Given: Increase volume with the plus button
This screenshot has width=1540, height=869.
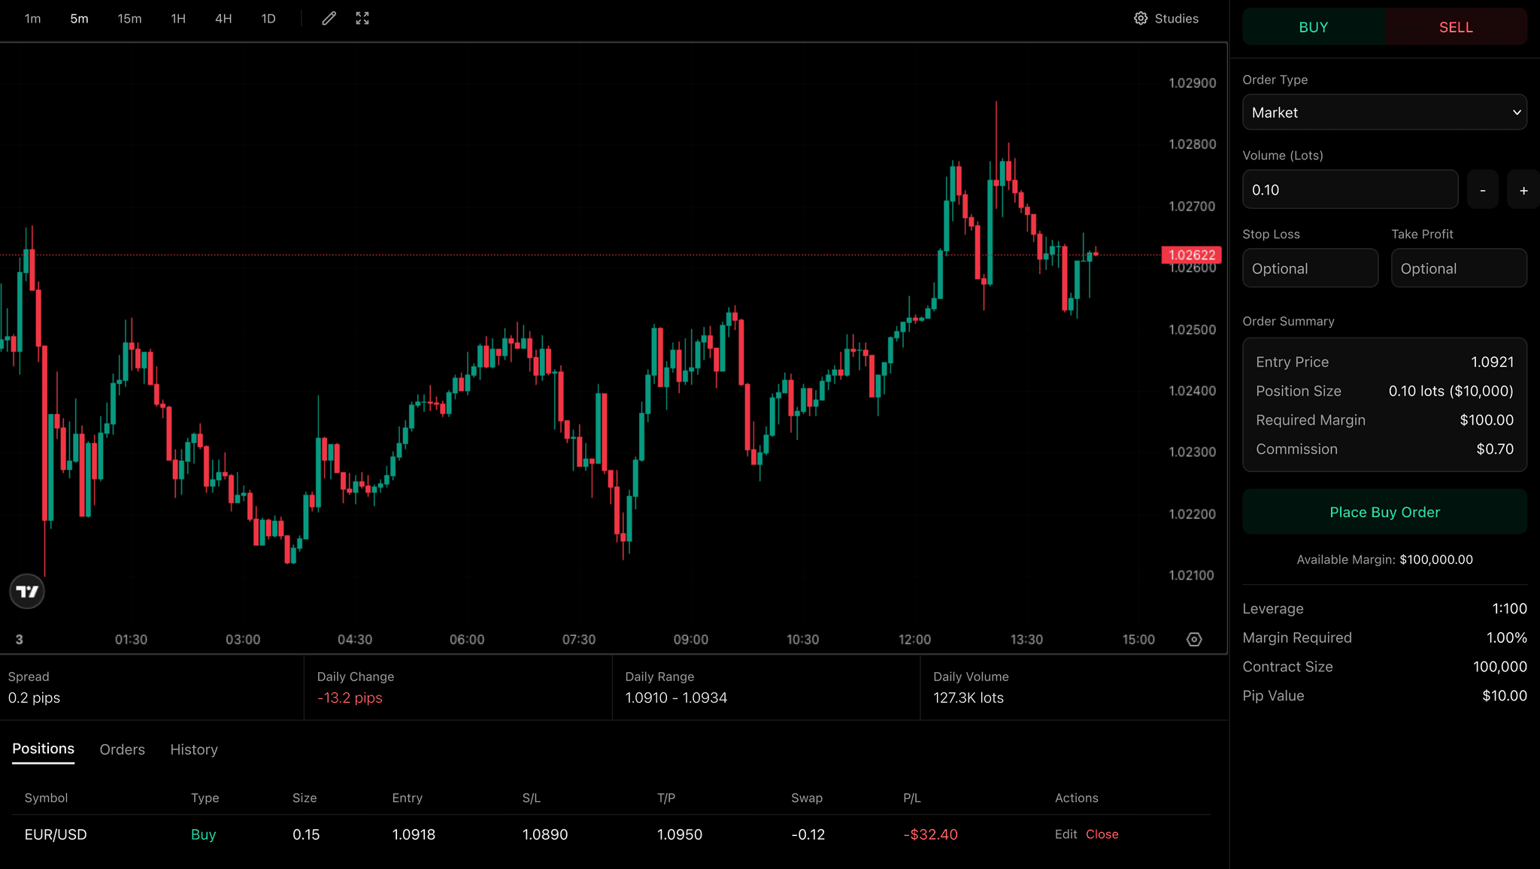Looking at the screenshot, I should pos(1523,189).
